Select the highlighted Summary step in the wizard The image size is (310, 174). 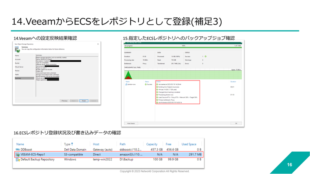[24, 78]
